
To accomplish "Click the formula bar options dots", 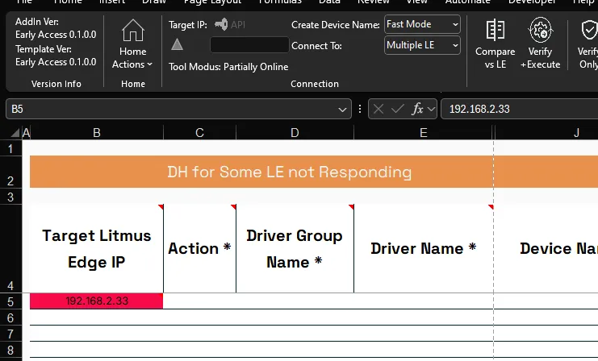I will click(x=360, y=110).
